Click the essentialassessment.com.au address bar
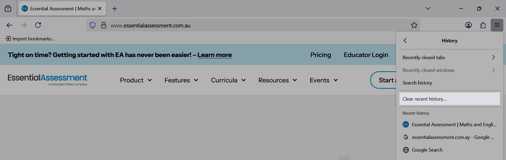The height and width of the screenshot is (160, 506). coord(253,25)
